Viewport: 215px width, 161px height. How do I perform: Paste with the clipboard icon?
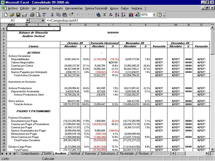[x=64, y=15]
